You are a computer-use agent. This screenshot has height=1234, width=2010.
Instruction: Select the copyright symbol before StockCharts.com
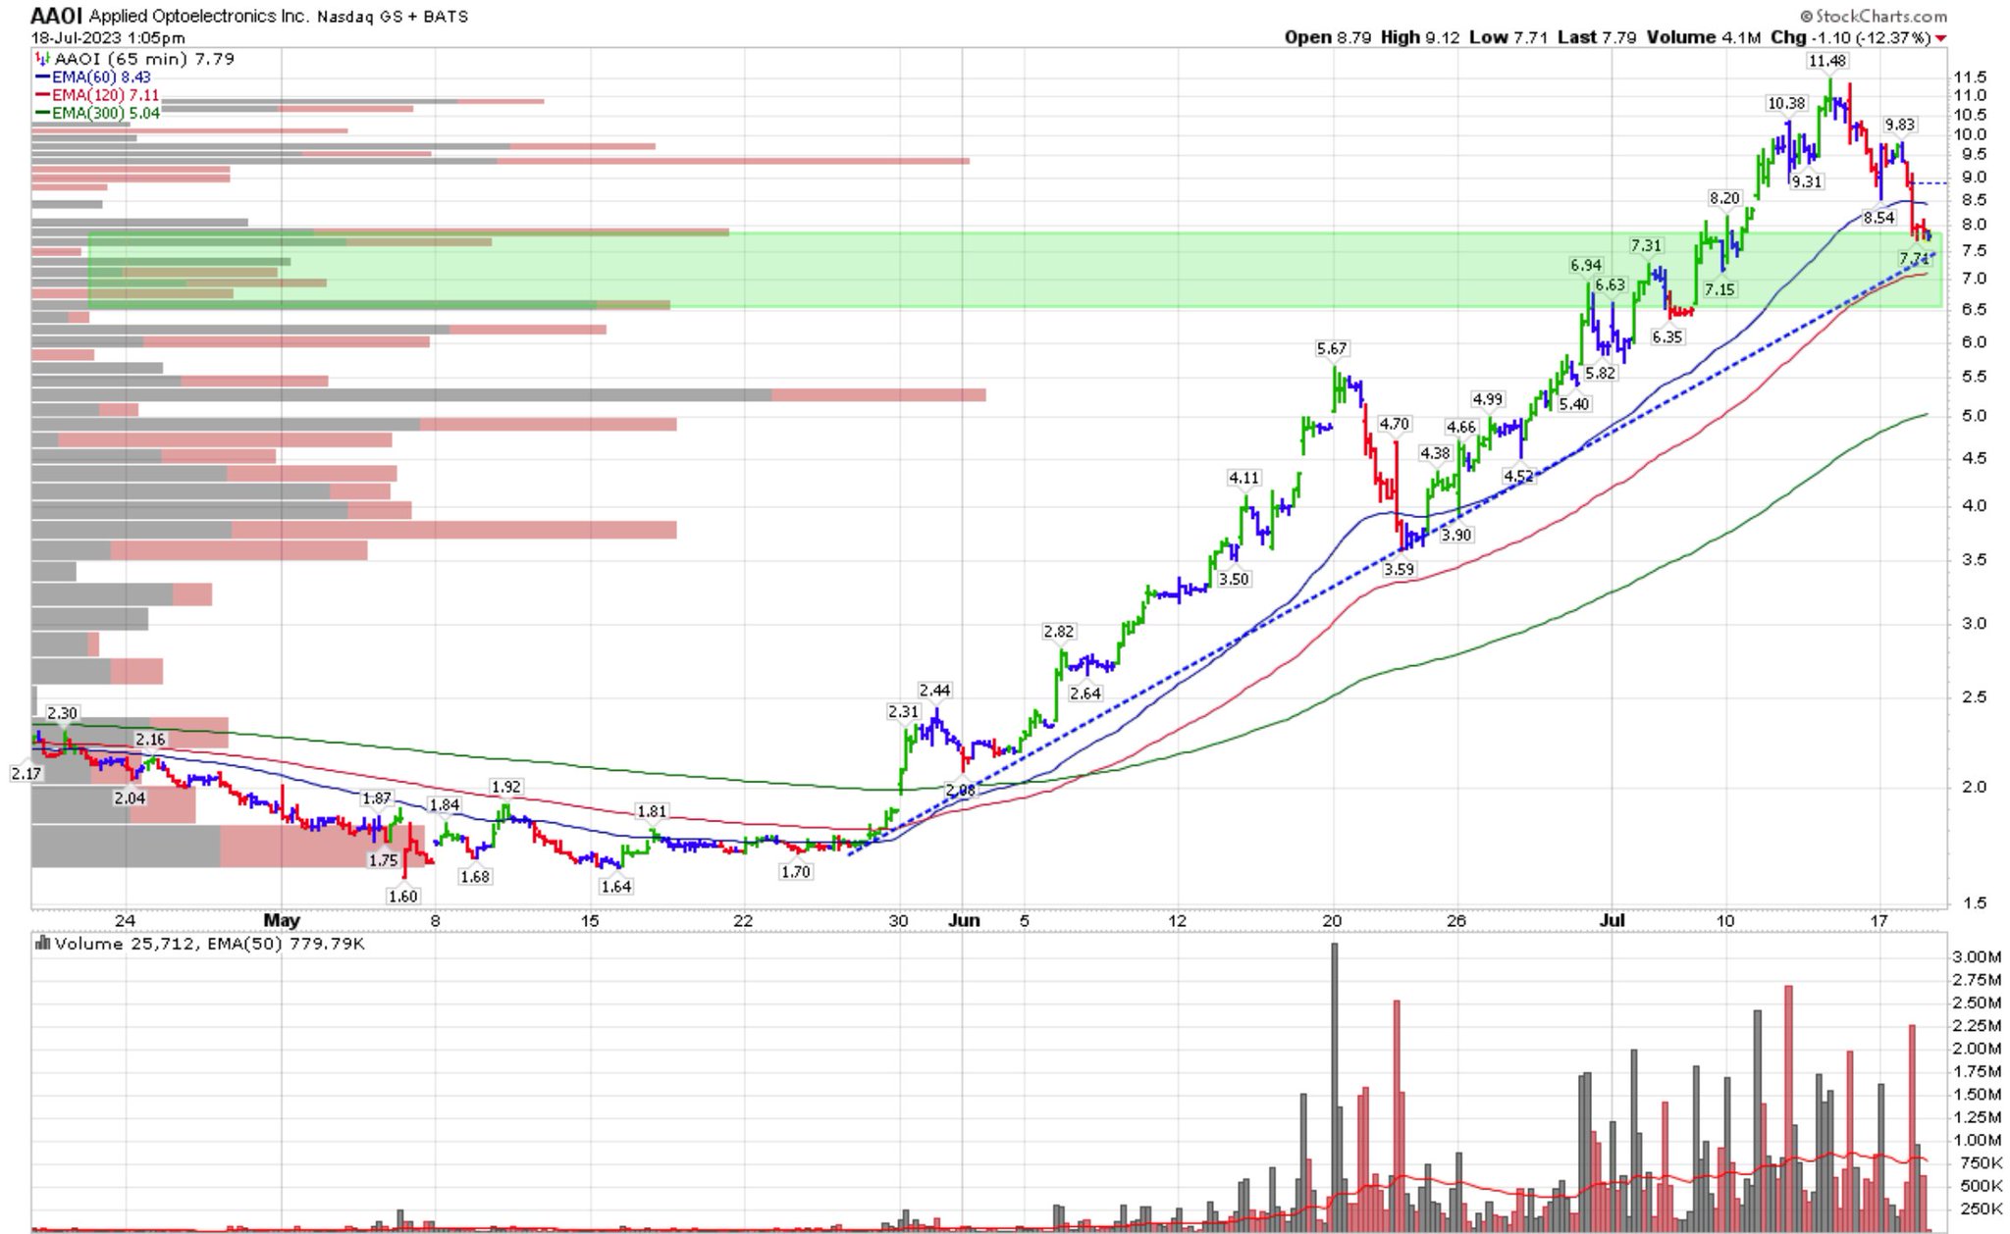(1808, 16)
